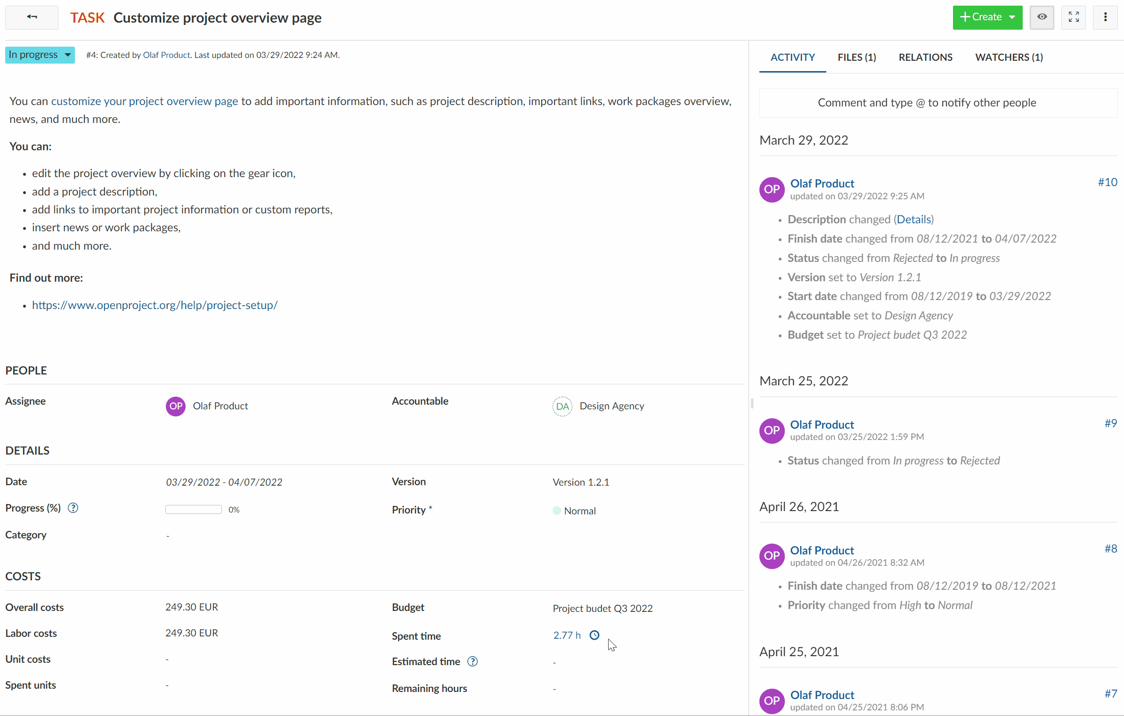Click the estimated time help icon

coord(472,662)
